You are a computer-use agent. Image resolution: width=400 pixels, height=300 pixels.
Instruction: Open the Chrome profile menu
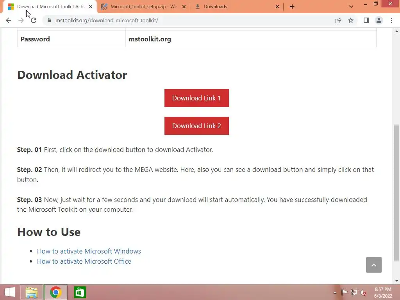pyautogui.click(x=379, y=20)
